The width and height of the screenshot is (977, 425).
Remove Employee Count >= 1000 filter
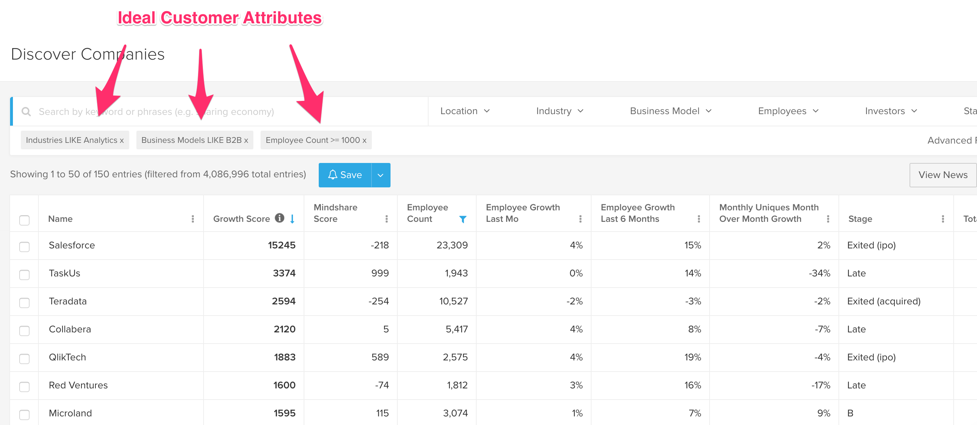tap(364, 140)
